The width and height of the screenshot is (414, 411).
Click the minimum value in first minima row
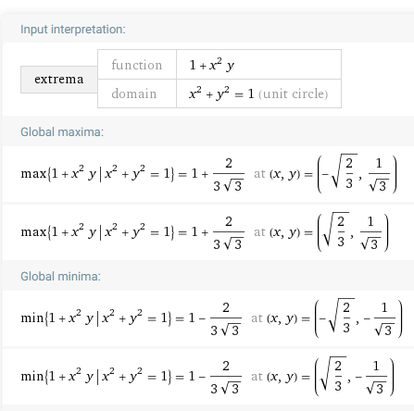tap(215, 318)
